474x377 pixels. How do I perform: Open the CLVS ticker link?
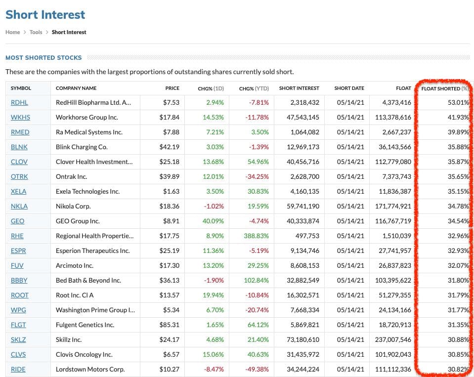pos(18,354)
